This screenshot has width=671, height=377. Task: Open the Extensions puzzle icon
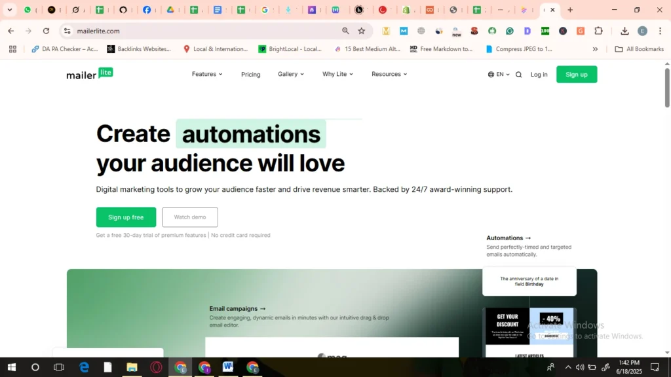pyautogui.click(x=599, y=31)
